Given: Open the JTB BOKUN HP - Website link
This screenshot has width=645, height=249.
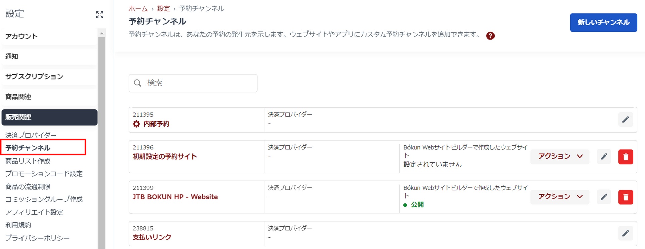Looking at the screenshot, I should (175, 197).
